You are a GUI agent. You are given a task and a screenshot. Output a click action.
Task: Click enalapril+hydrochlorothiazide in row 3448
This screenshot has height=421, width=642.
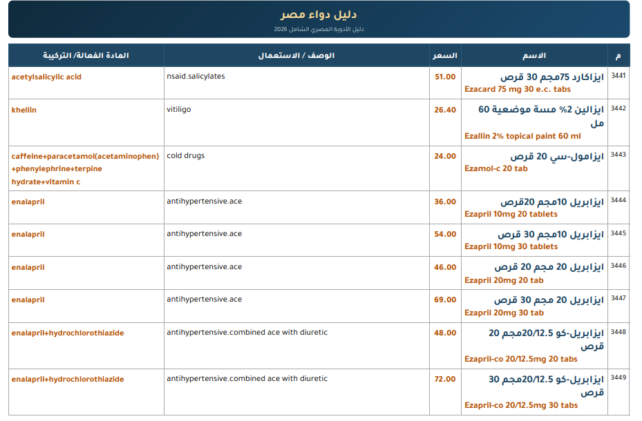click(68, 333)
